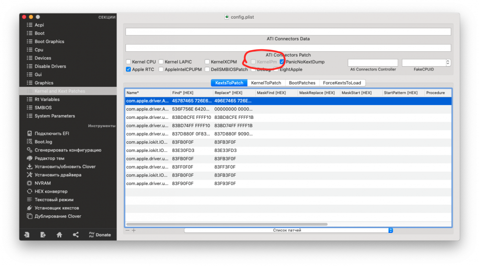Viewport: 479px width, 266px height.
Task: Open the Список патчей dropdown
Action: tap(288, 230)
